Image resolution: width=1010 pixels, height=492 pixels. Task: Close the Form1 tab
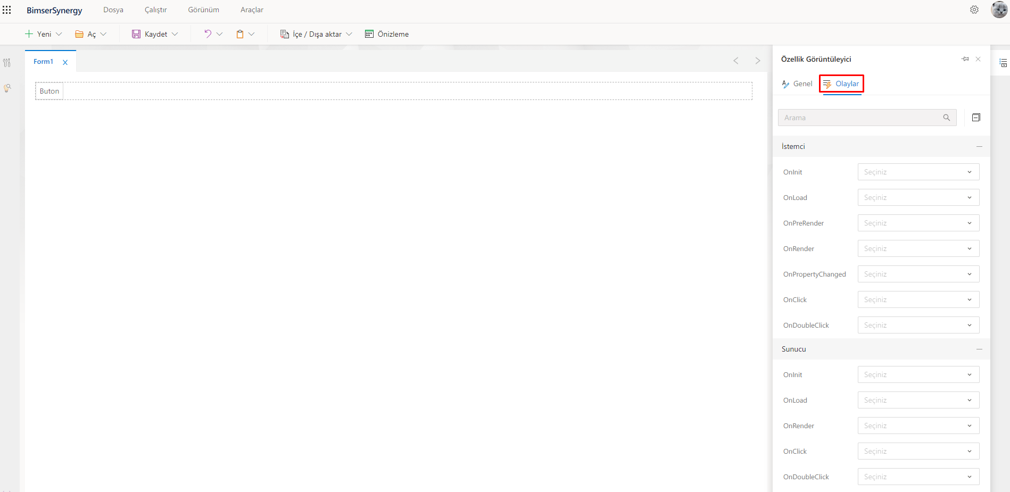tap(65, 62)
